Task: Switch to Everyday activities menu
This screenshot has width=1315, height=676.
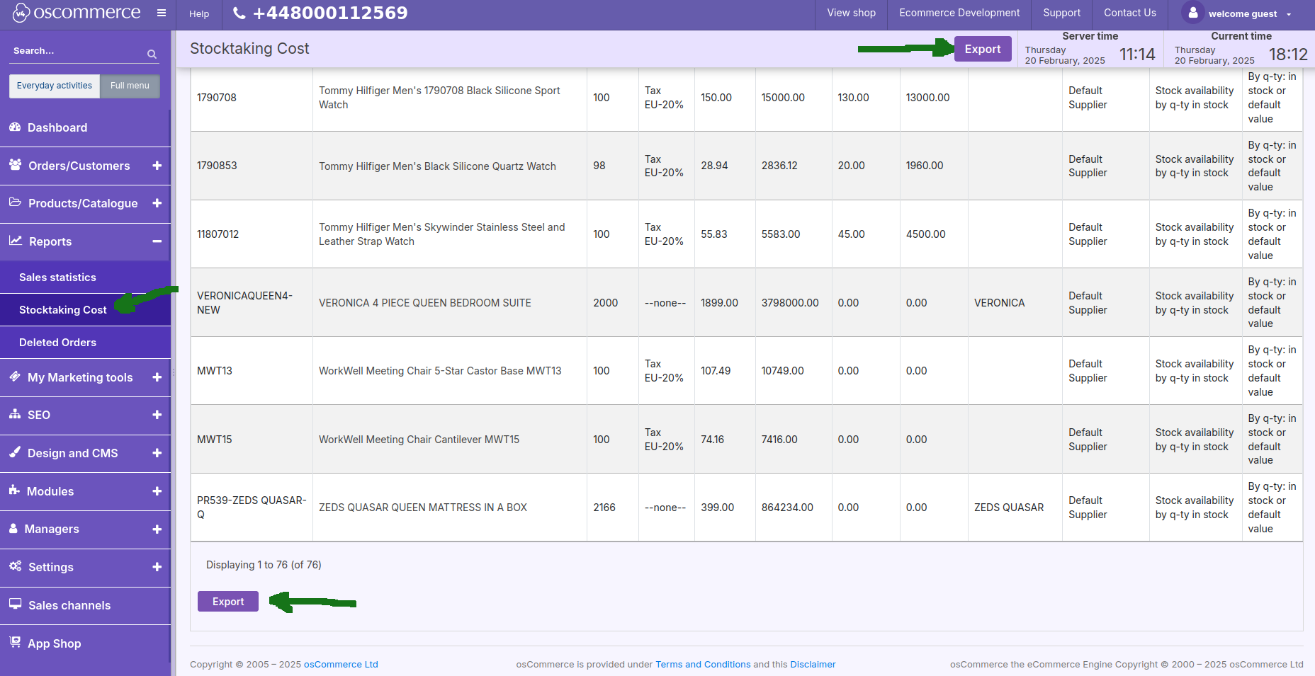Action: [55, 86]
